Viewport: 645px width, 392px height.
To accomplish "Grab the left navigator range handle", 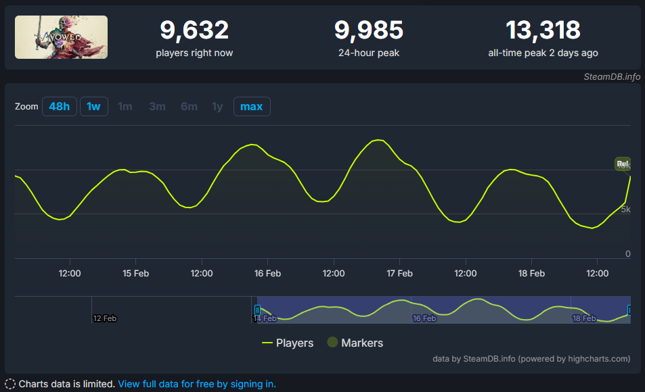I will 257,310.
